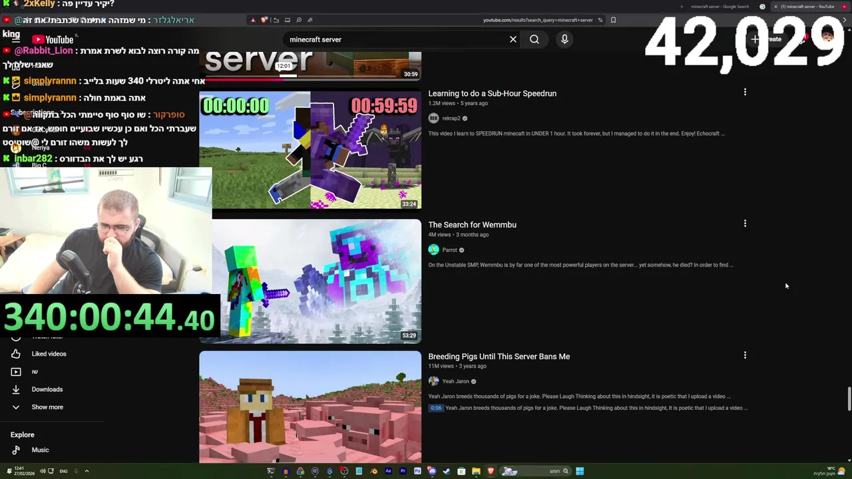The width and height of the screenshot is (852, 479).
Task: Open site settings icon beside URL
Action: pos(600,20)
